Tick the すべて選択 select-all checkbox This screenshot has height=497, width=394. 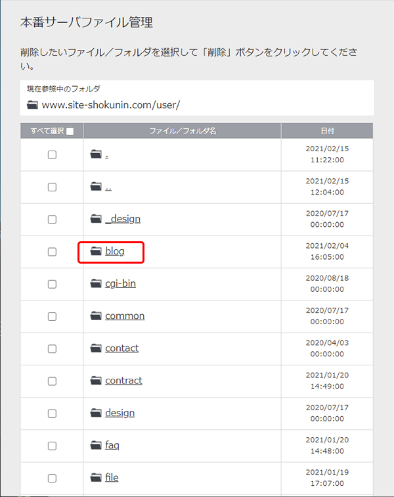[x=70, y=131]
